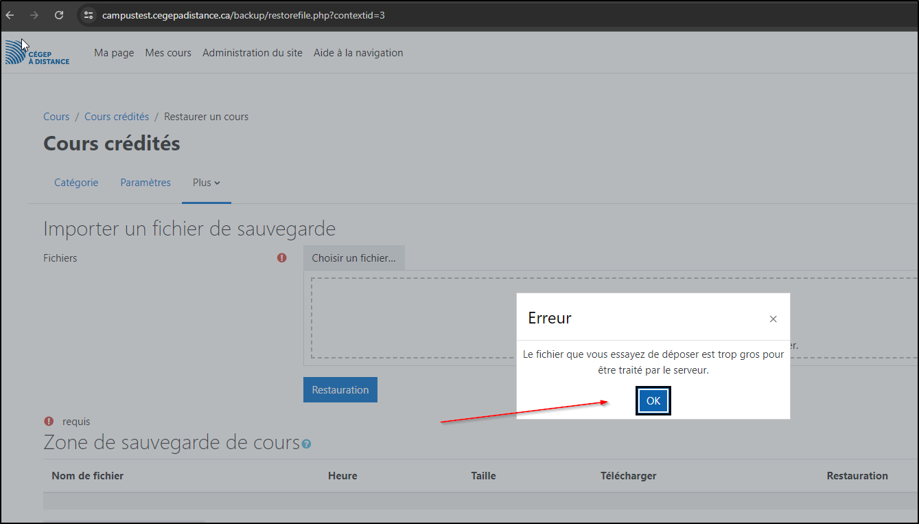The width and height of the screenshot is (919, 524).
Task: Click the browser forward arrow
Action: 34,15
